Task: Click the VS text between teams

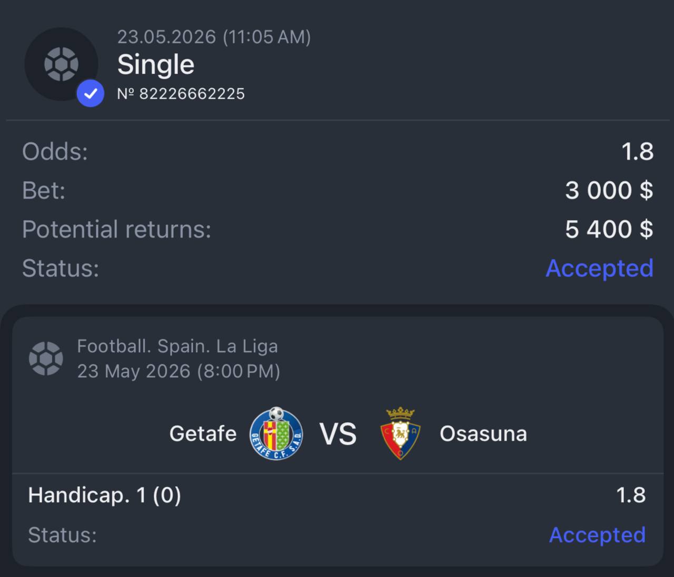Action: click(338, 434)
